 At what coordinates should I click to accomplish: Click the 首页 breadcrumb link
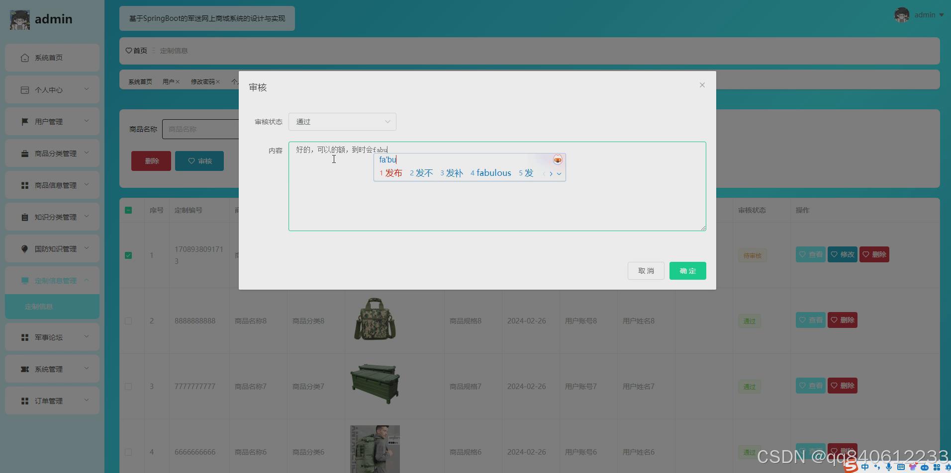[x=140, y=51]
